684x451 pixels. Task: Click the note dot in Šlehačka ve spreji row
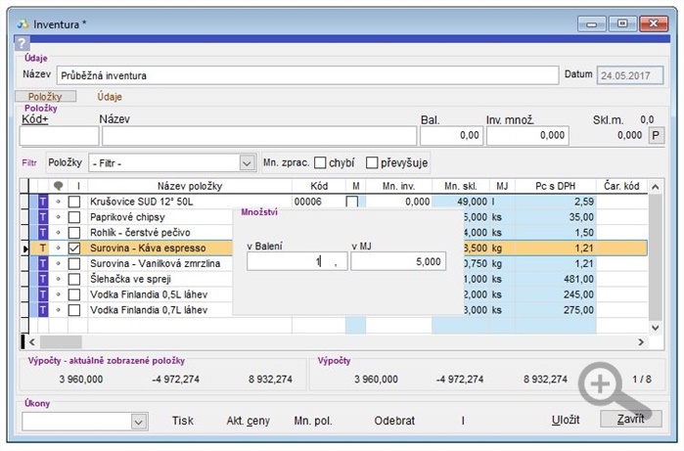58,279
